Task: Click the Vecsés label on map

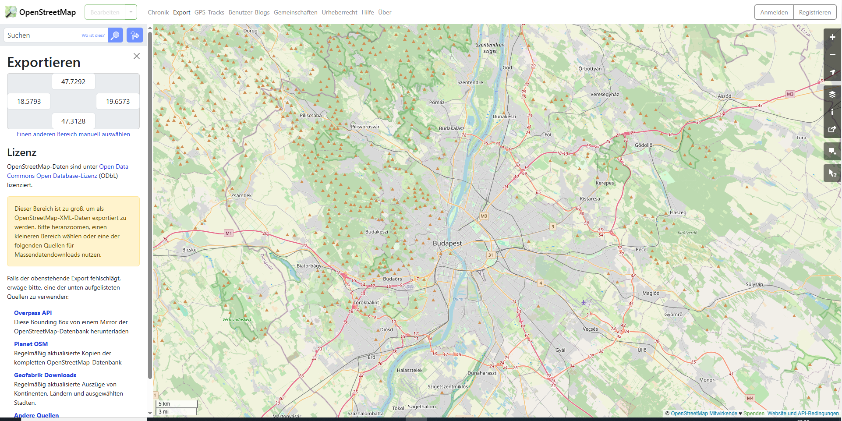Action: (590, 329)
